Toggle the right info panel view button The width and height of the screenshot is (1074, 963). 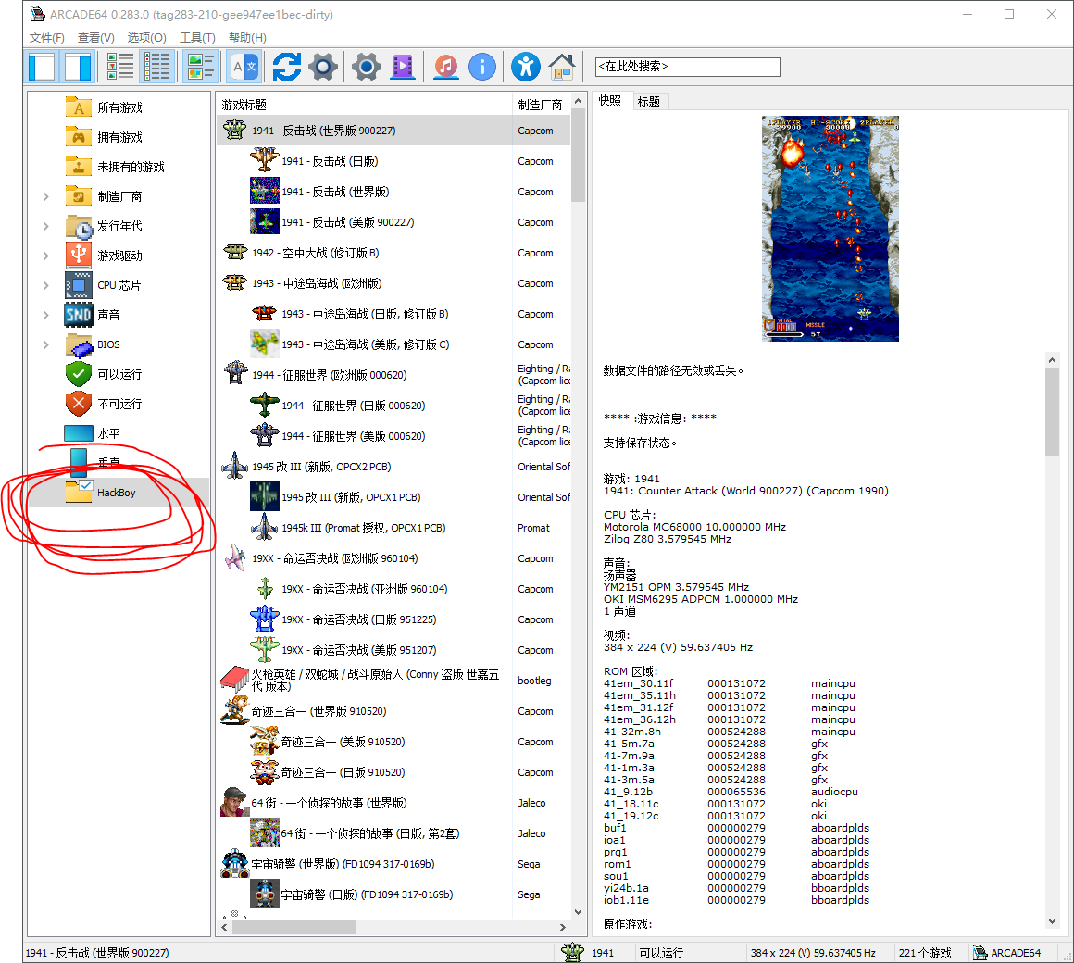pyautogui.click(x=78, y=67)
